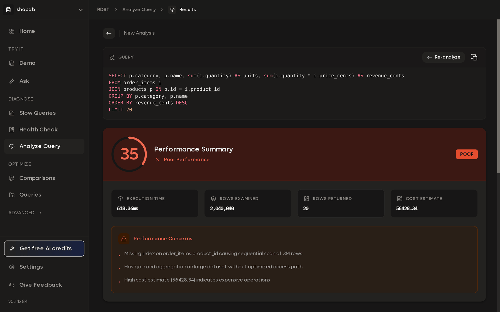
Task: Click the Results breadcrumb gauge icon
Action: pos(172,10)
